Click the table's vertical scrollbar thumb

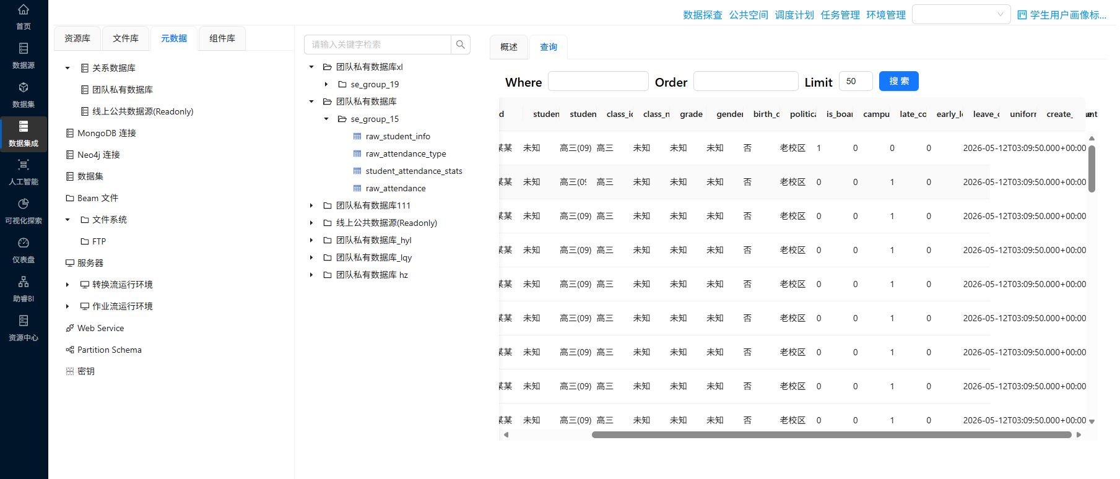click(1092, 168)
